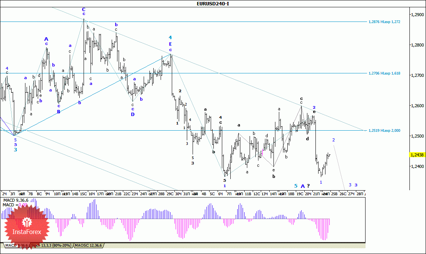Select the 1,2706 HLexp 1,618 level label
Image resolution: width=426 pixels, height=254 pixels.
pos(384,73)
